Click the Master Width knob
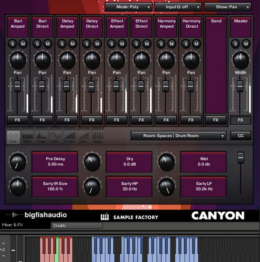The height and width of the screenshot is (262, 260). point(240,60)
